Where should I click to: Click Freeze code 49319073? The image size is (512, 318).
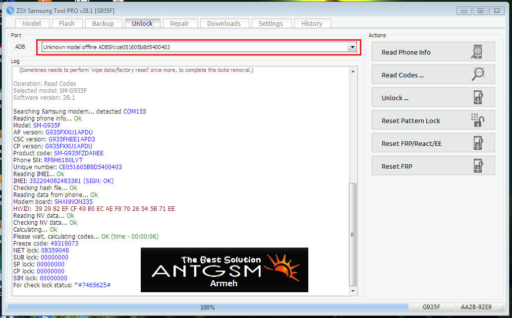64,244
